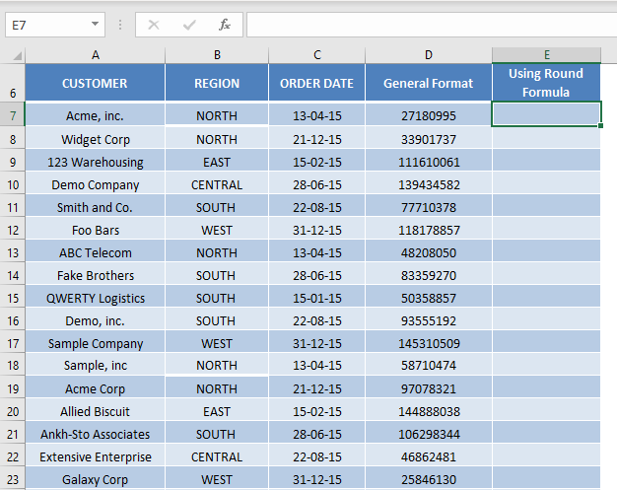Click the fill handle of cell E7

[x=600, y=125]
